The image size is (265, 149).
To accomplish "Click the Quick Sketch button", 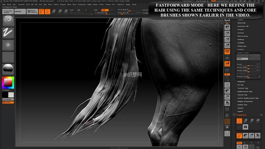I will click(32, 12).
